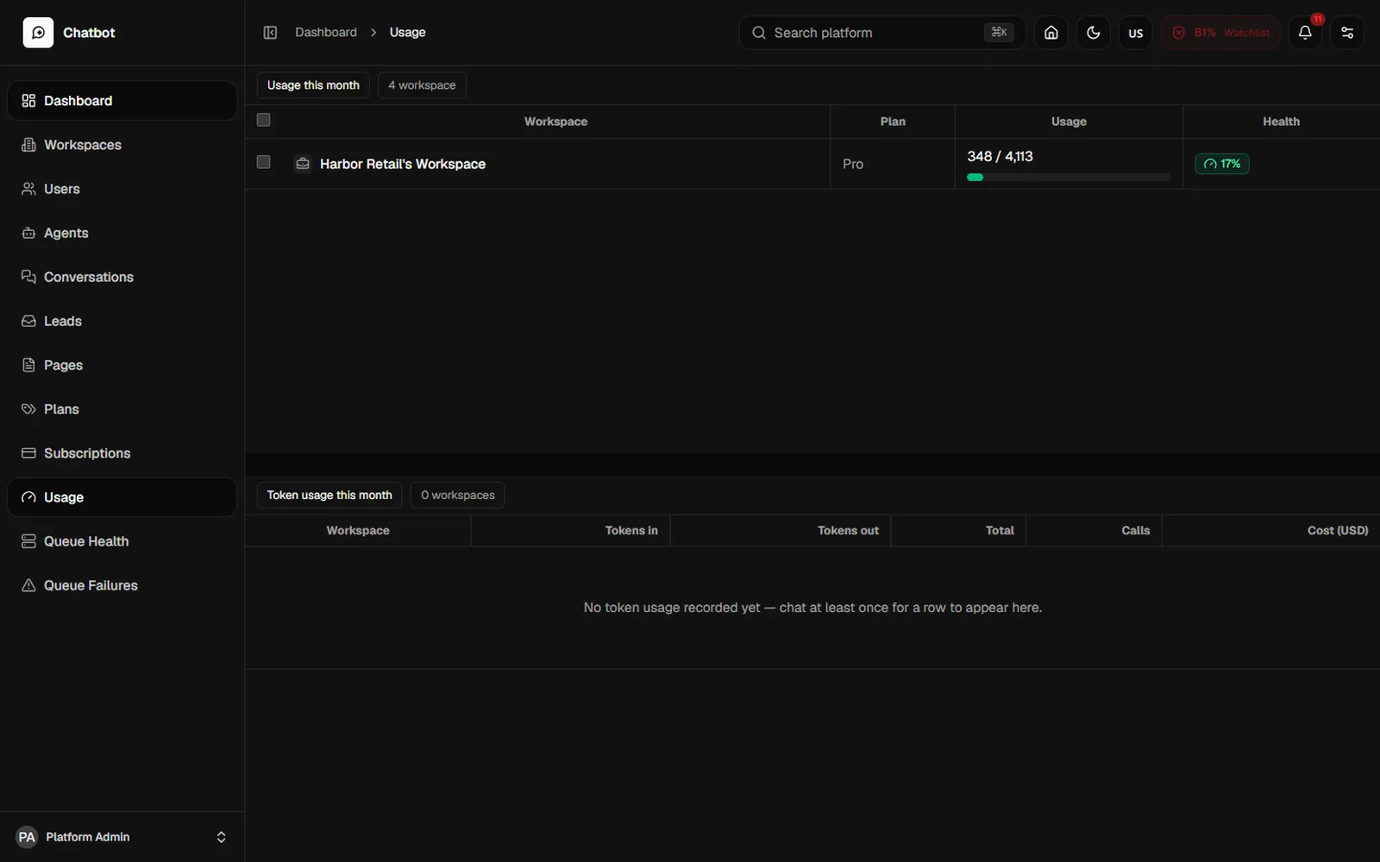Image resolution: width=1380 pixels, height=862 pixels.
Task: Open the notifications bell
Action: pyautogui.click(x=1305, y=33)
